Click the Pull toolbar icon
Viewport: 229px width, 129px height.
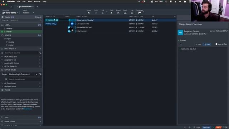tap(103, 13)
